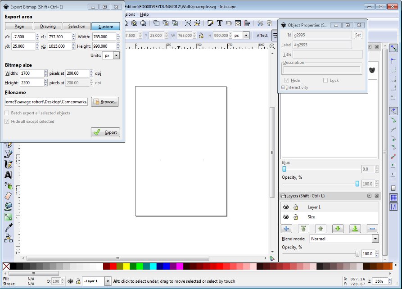The height and width of the screenshot is (289, 402).
Task: Select the Eraser tool
Action: click(8, 195)
